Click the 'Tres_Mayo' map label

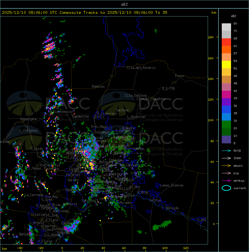99,127
